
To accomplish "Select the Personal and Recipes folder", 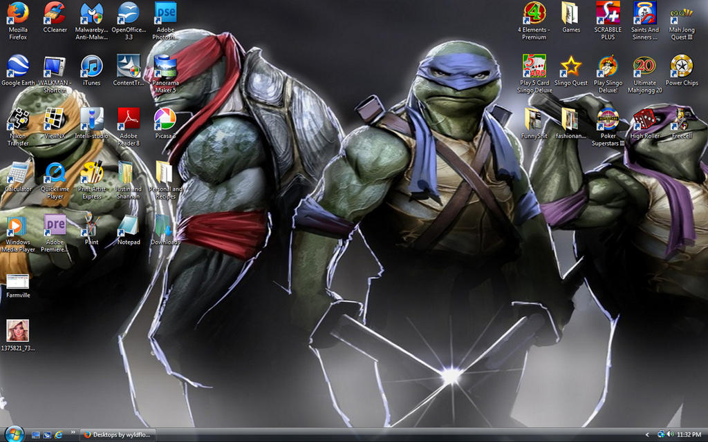I will point(165,173).
